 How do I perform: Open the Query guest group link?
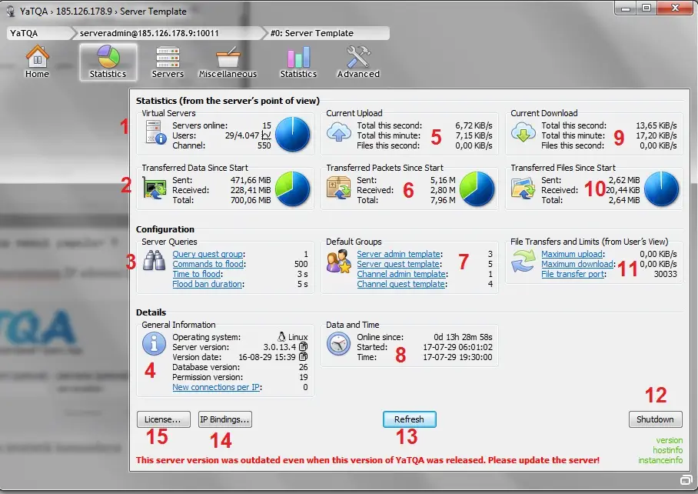(208, 254)
